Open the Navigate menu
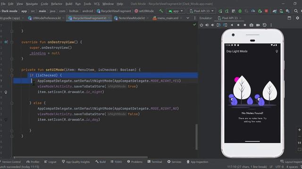Image resolution: width=302 pixels, height=169 pixels. coord(32,4)
